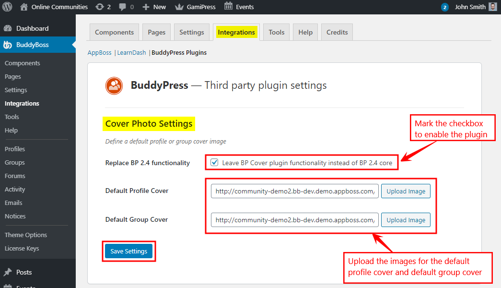Open the AppBoss integration link
Image resolution: width=501 pixels, height=288 pixels.
click(99, 53)
